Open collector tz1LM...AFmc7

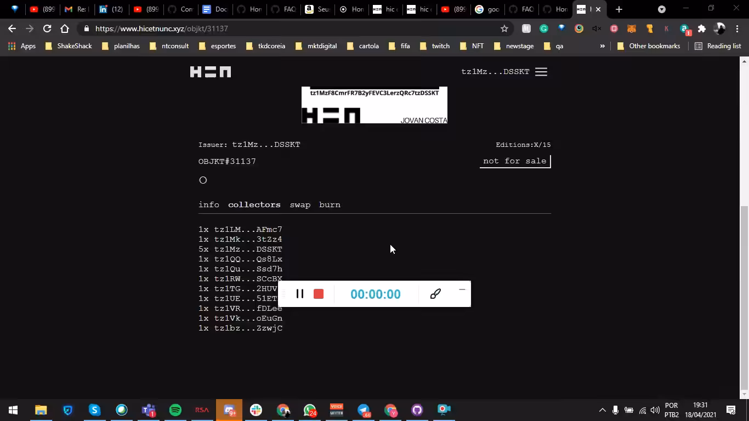(x=248, y=230)
